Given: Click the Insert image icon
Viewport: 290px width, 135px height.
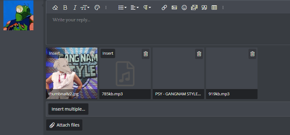Looking at the screenshot, I should pos(174,7).
